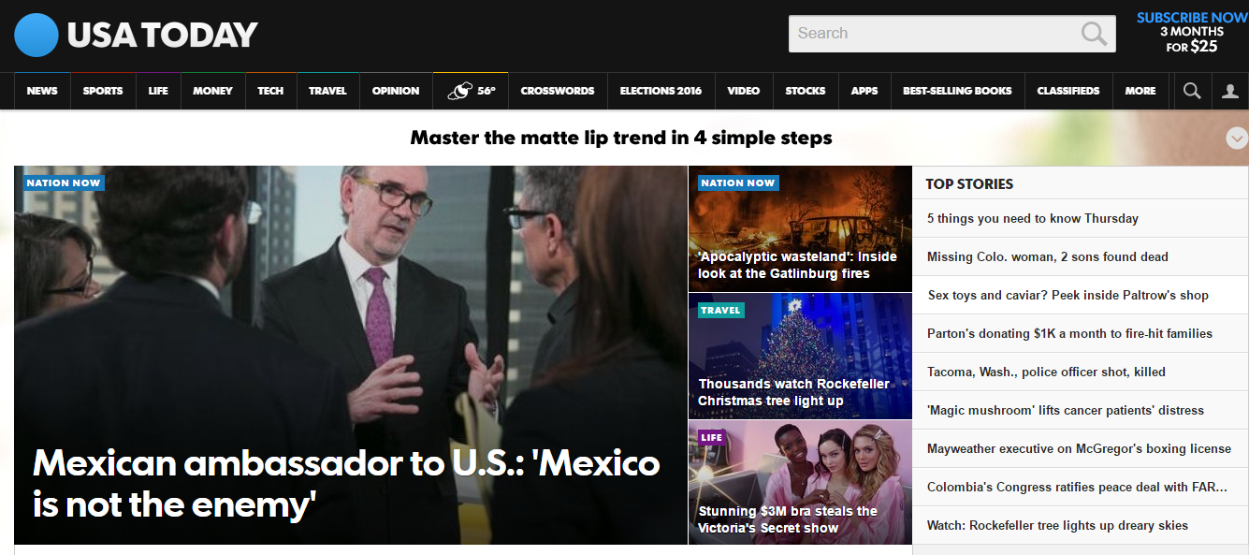Image resolution: width=1249 pixels, height=555 pixels.
Task: Go to CROSSWORDS section
Action: pos(558,91)
